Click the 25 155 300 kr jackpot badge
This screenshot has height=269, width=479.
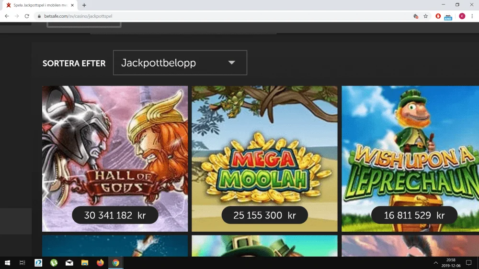tap(264, 215)
